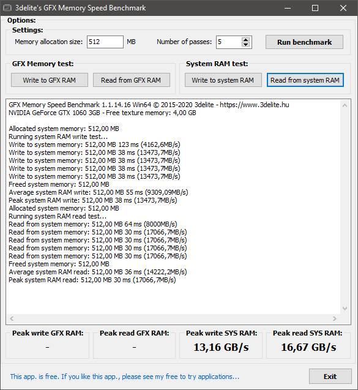Click the 'Average system RAM write' result line
This screenshot has height=390, width=358.
coord(99,192)
